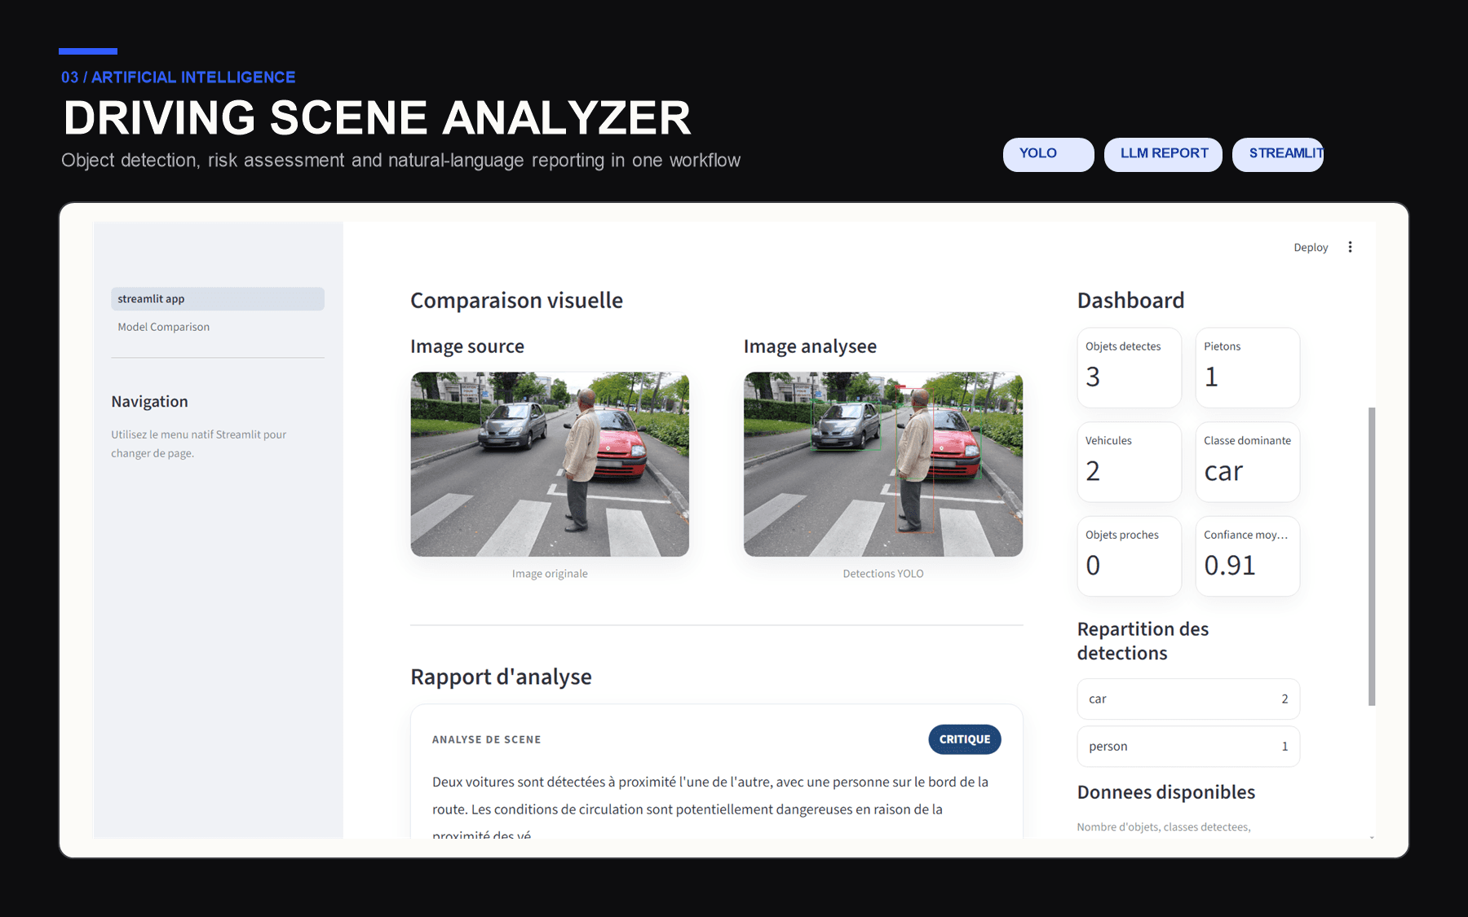
Task: Click the Donnees disponibles heading
Action: (x=1165, y=792)
